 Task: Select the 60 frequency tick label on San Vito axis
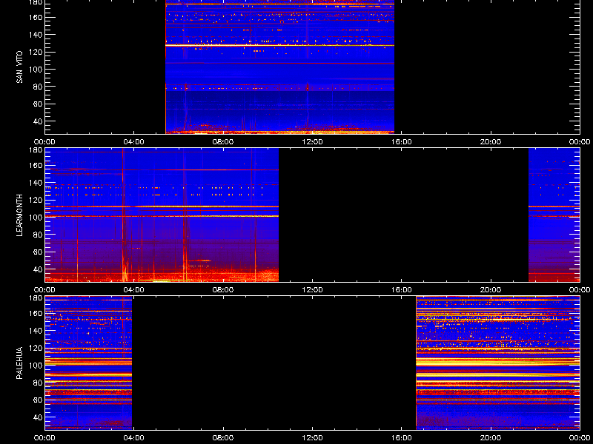[39, 104]
